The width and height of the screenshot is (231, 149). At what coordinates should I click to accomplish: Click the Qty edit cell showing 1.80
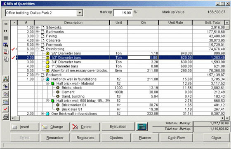[143, 58]
